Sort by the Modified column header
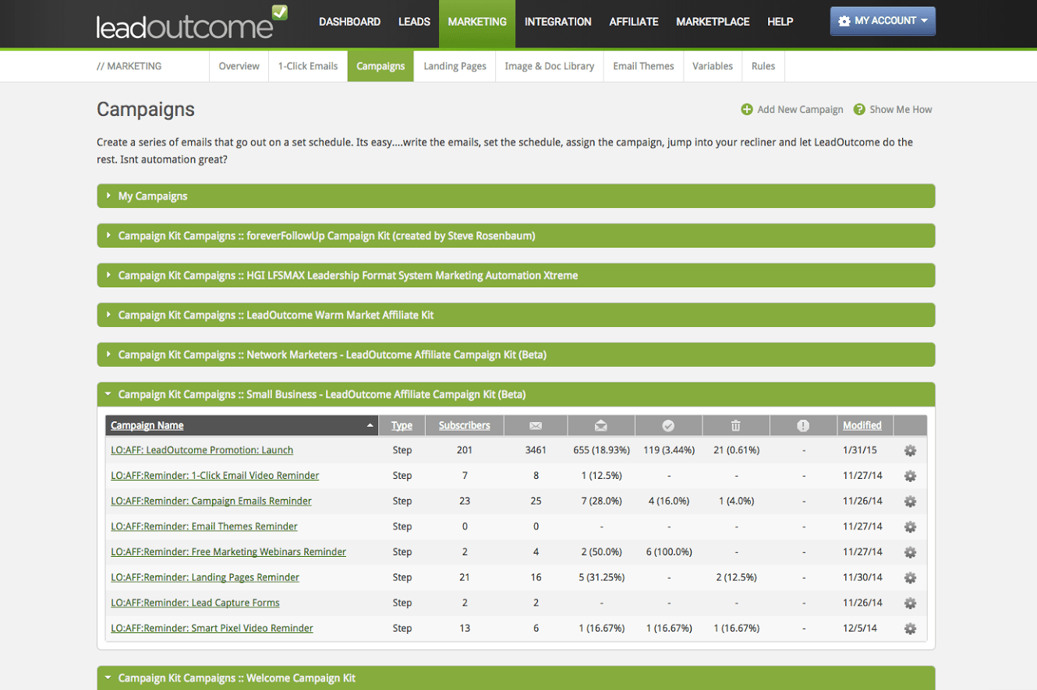 coord(862,425)
